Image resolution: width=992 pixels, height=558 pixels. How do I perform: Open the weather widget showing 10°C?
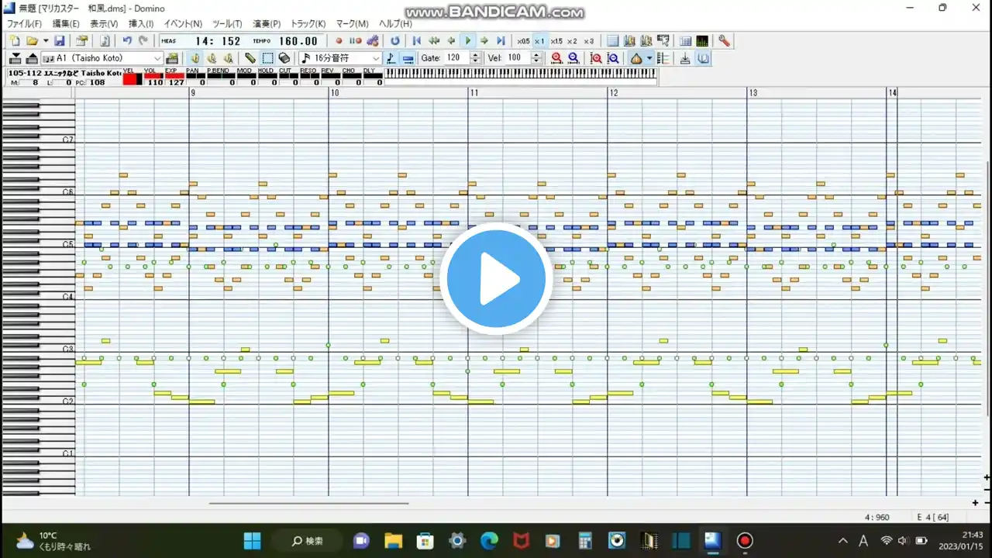pos(53,540)
